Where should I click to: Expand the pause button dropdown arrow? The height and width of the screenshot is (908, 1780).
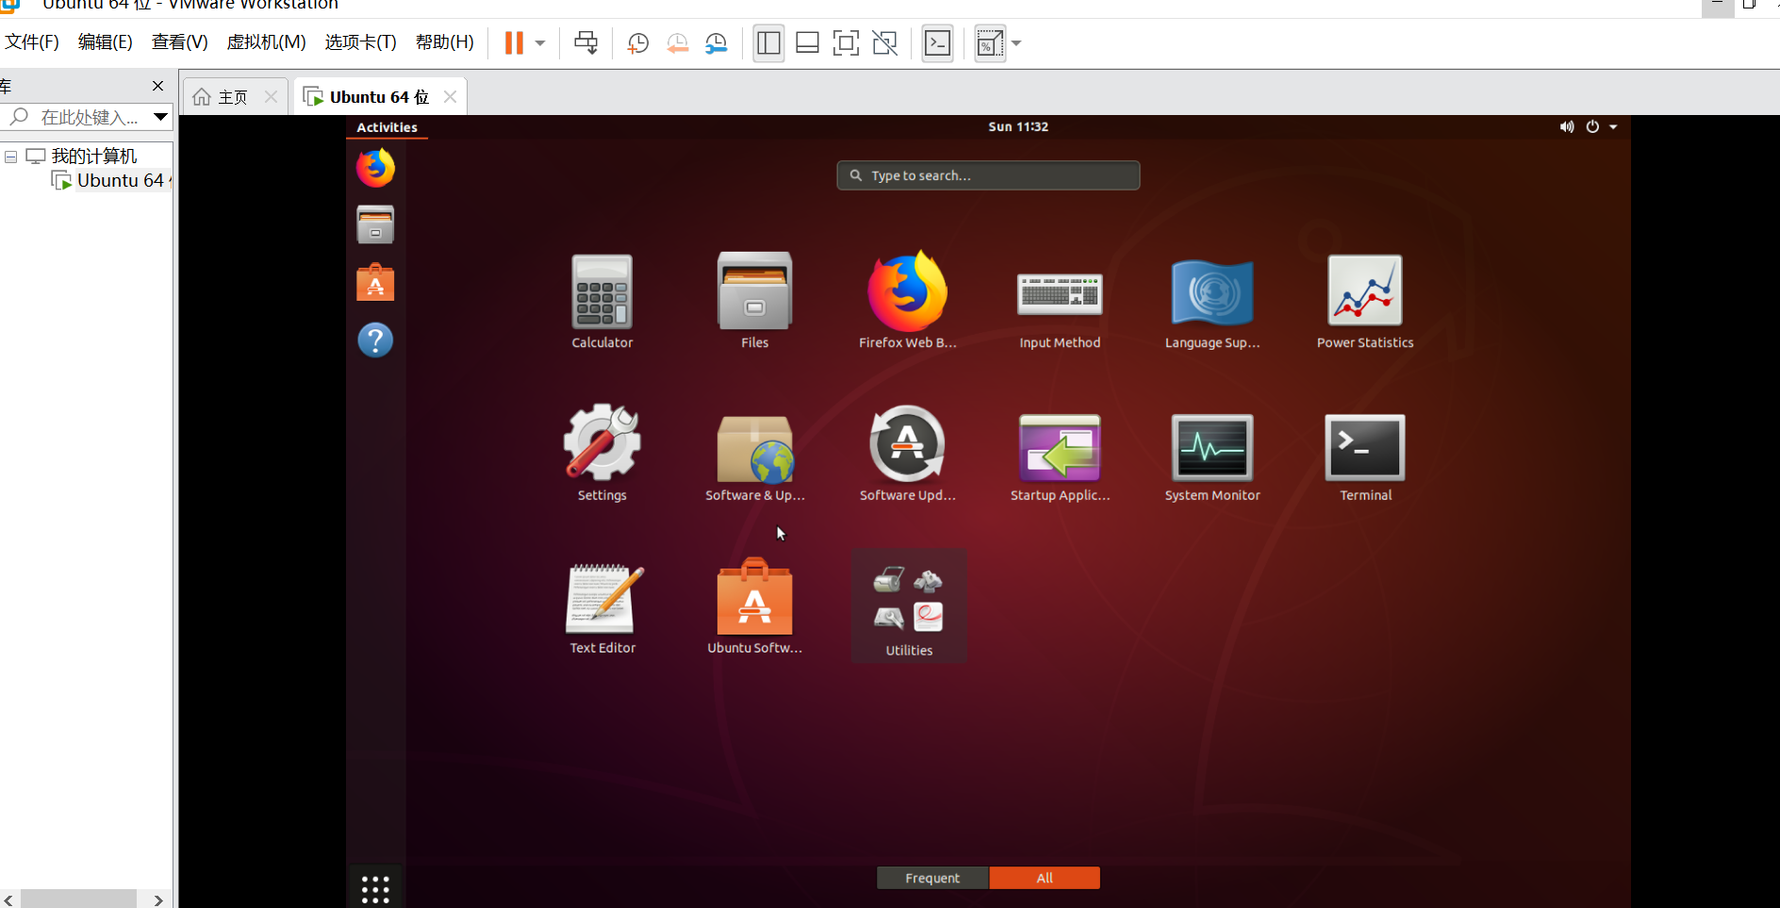click(x=540, y=43)
